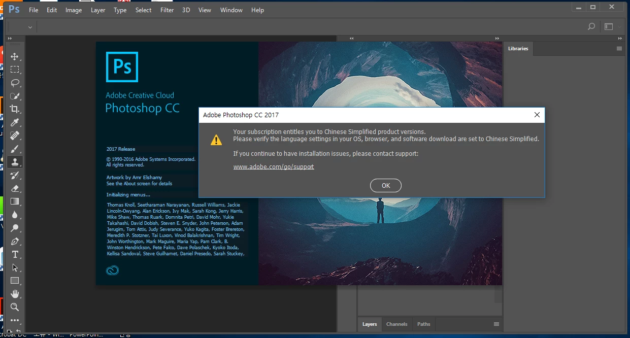The width and height of the screenshot is (630, 338).
Task: Select the Zoom magnifier tool
Action: pyautogui.click(x=15, y=307)
